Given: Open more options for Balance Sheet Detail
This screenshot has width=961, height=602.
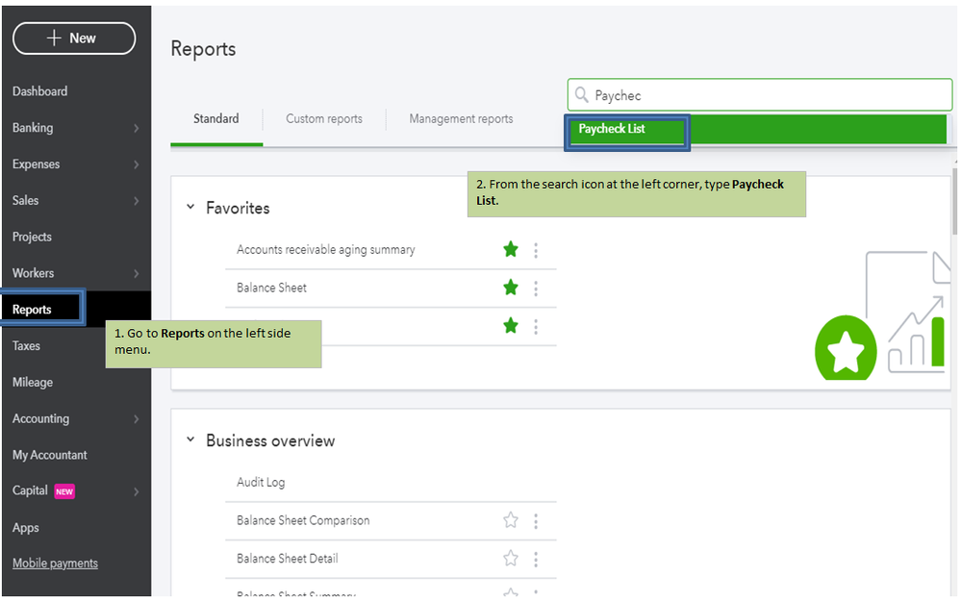Looking at the screenshot, I should pos(536,559).
